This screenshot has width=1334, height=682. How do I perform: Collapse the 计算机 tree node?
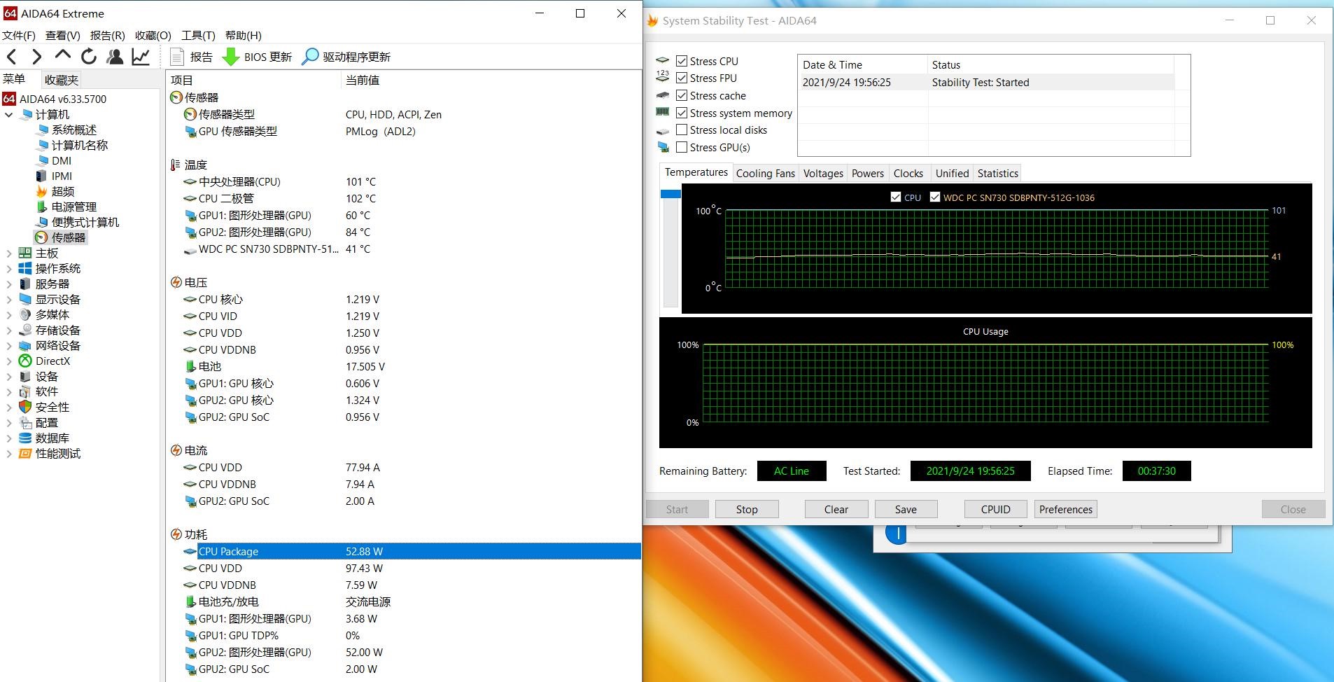click(x=9, y=115)
